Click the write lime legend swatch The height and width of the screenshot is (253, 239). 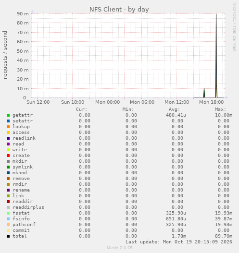pos(8,150)
